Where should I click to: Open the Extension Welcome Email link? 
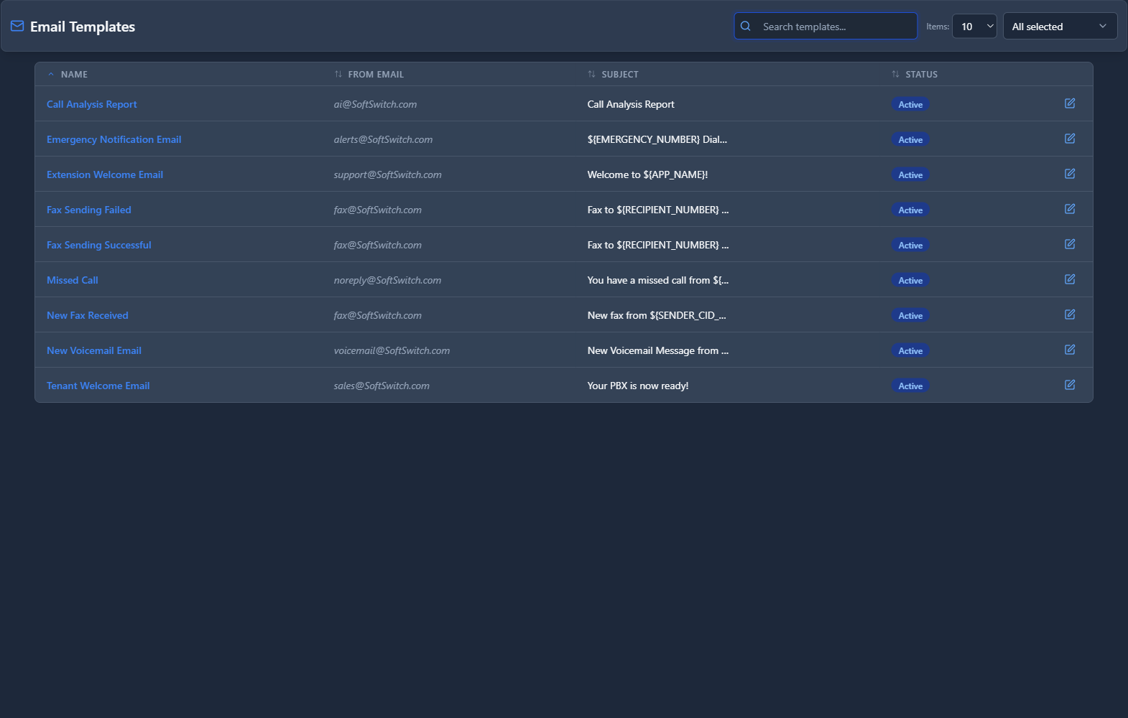(x=105, y=174)
